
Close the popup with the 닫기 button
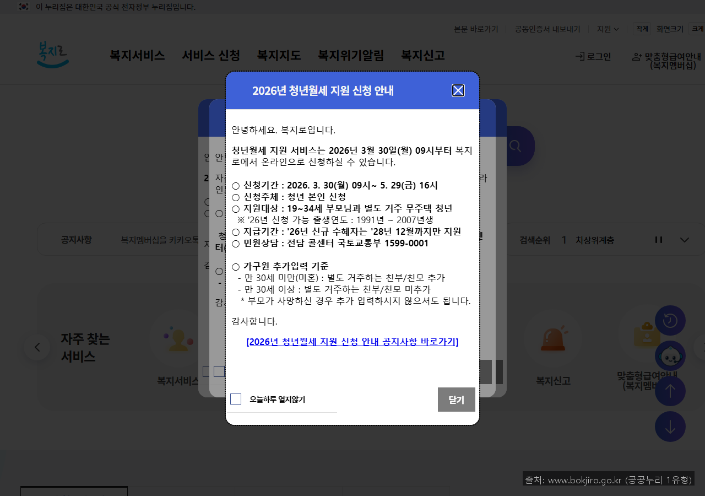456,398
